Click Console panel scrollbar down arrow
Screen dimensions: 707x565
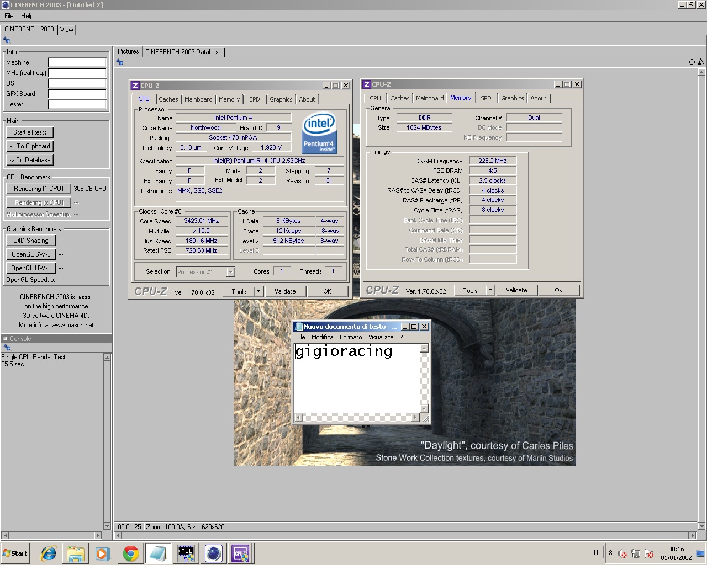[107, 526]
